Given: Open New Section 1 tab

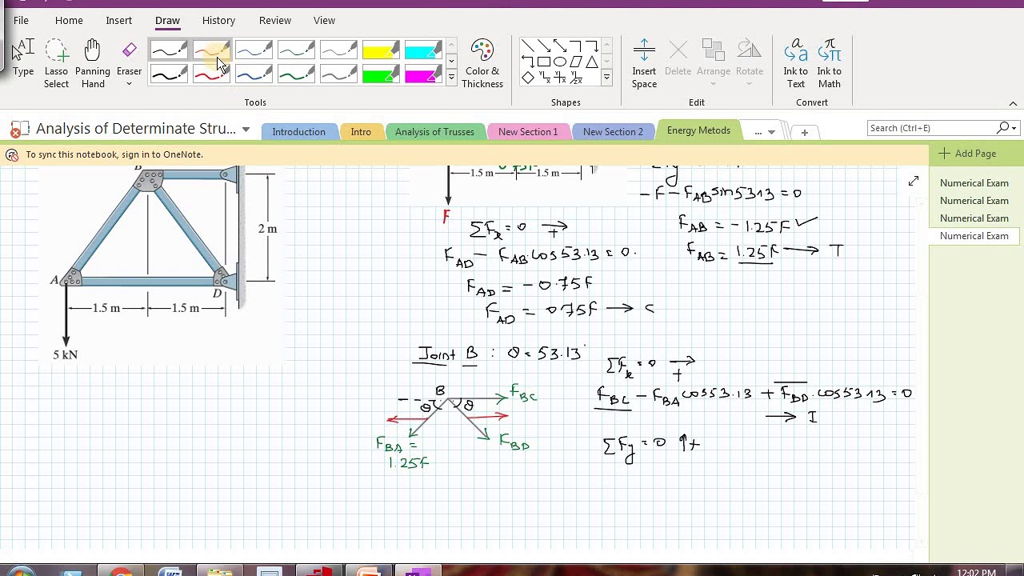Looking at the screenshot, I should point(528,132).
